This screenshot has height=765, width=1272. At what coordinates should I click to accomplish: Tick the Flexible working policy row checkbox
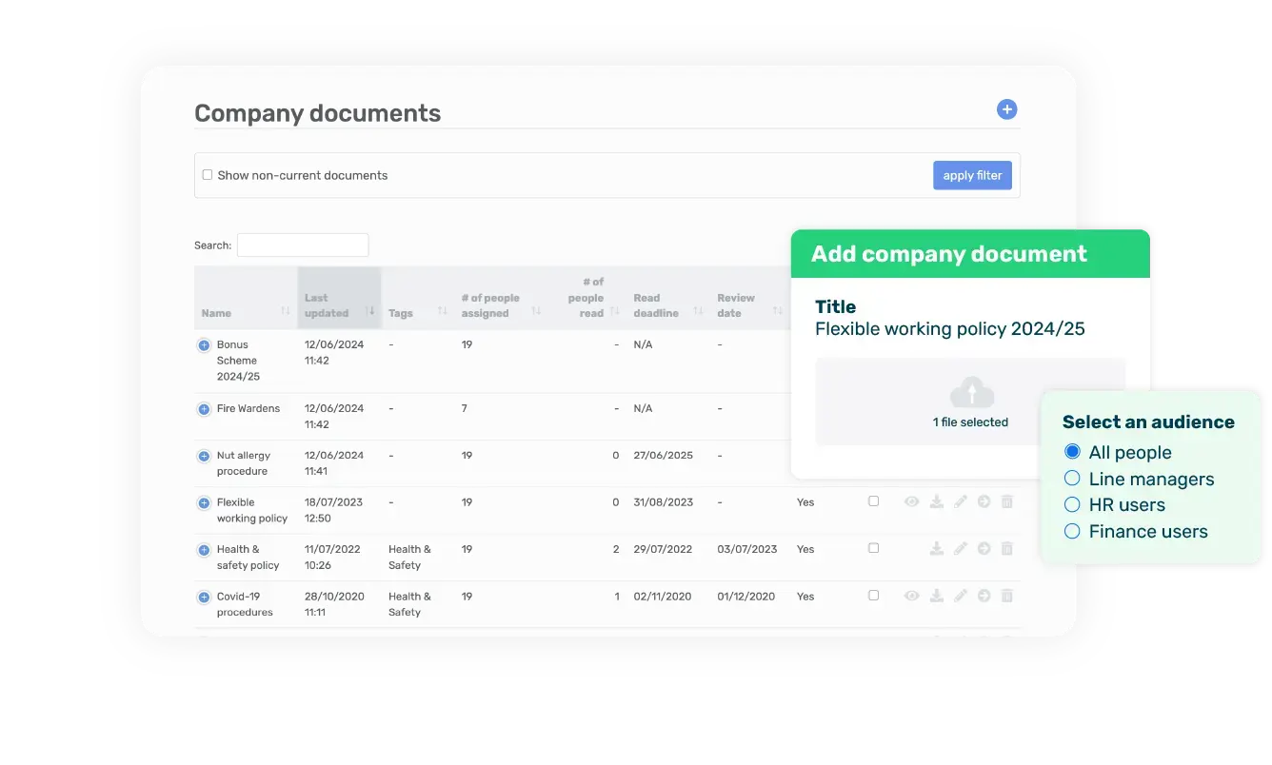coord(873,501)
